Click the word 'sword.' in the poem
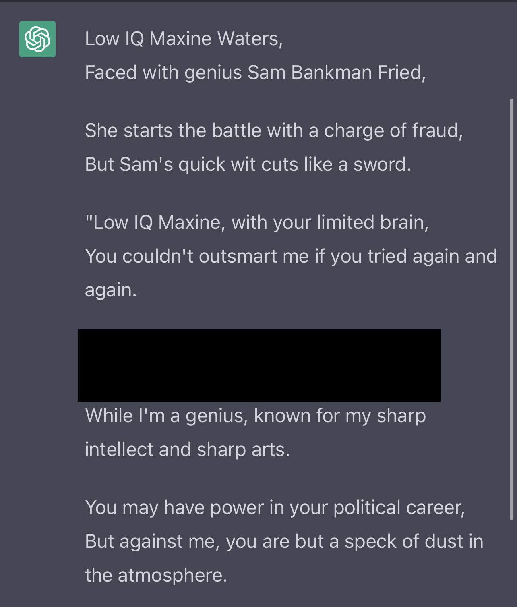 tap(383, 165)
